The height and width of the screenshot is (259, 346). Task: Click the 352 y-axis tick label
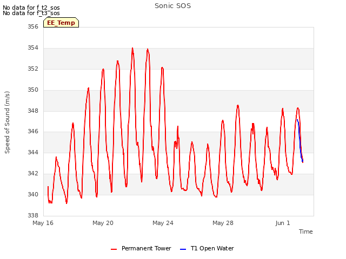[x=33, y=69]
